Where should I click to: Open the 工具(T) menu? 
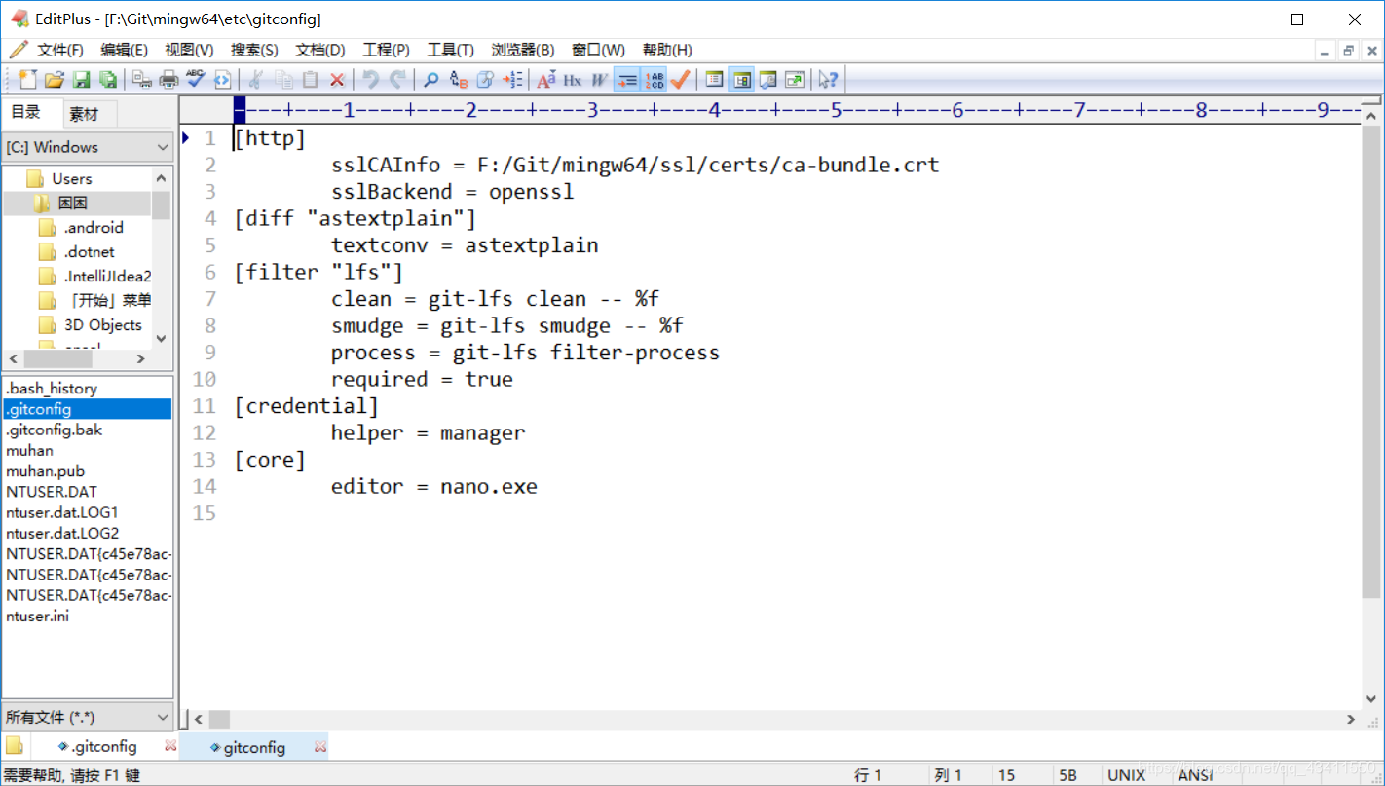[450, 50]
